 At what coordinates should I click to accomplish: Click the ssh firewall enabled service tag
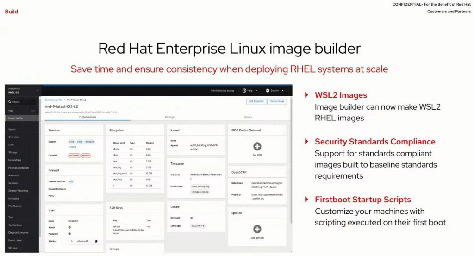tap(71, 181)
